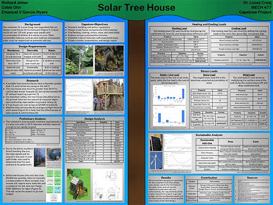Click the "Results" section heading

coord(166,178)
